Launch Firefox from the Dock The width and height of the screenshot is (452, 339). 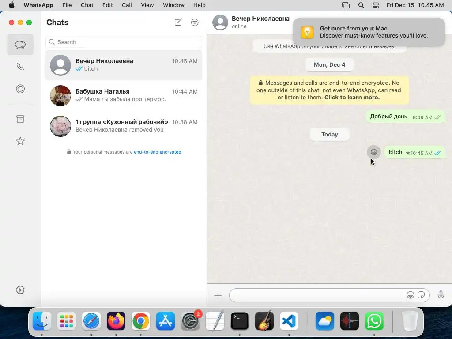pyautogui.click(x=116, y=321)
